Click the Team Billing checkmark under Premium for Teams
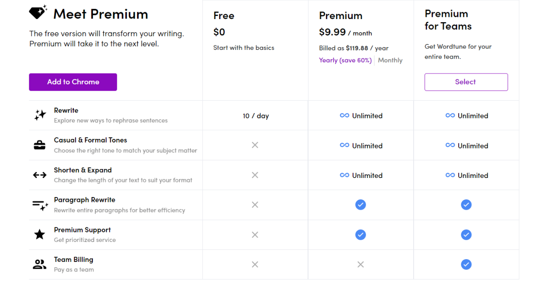The width and height of the screenshot is (546, 286). (466, 264)
